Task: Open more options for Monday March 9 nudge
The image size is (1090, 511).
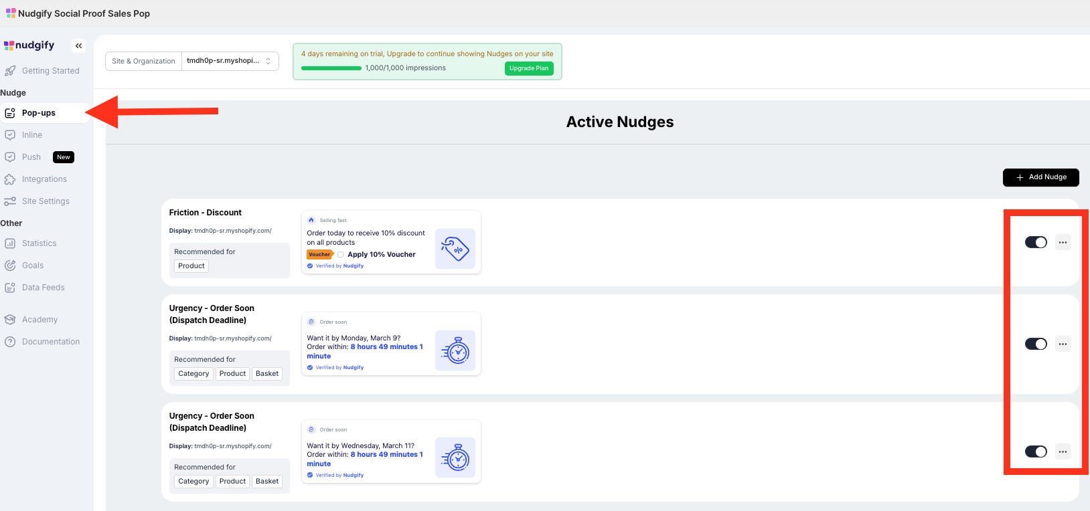Action: pos(1063,344)
